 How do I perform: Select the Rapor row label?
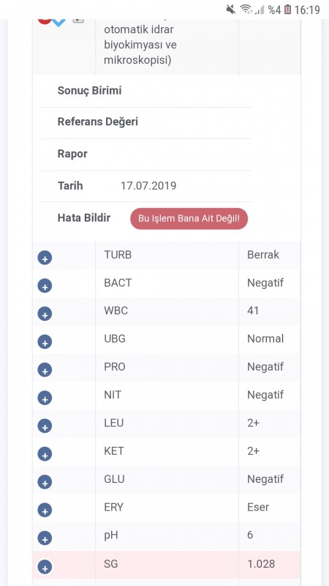pos(72,154)
